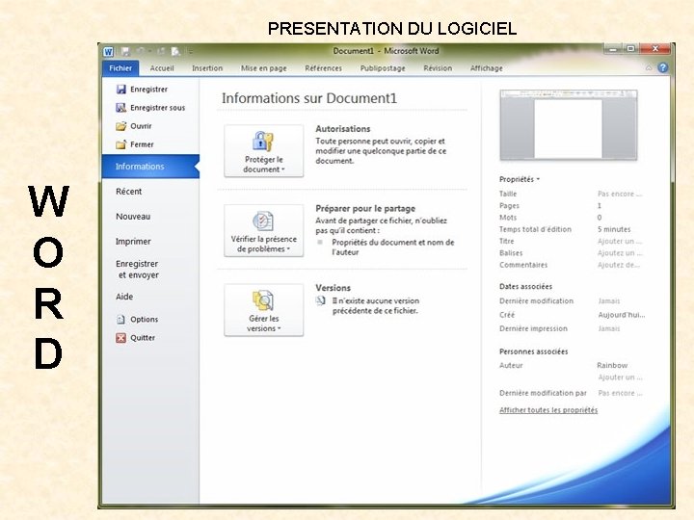Click the 'Informations sur Document1' heading
Image resolution: width=694 pixels, height=520 pixels.
pyautogui.click(x=309, y=98)
